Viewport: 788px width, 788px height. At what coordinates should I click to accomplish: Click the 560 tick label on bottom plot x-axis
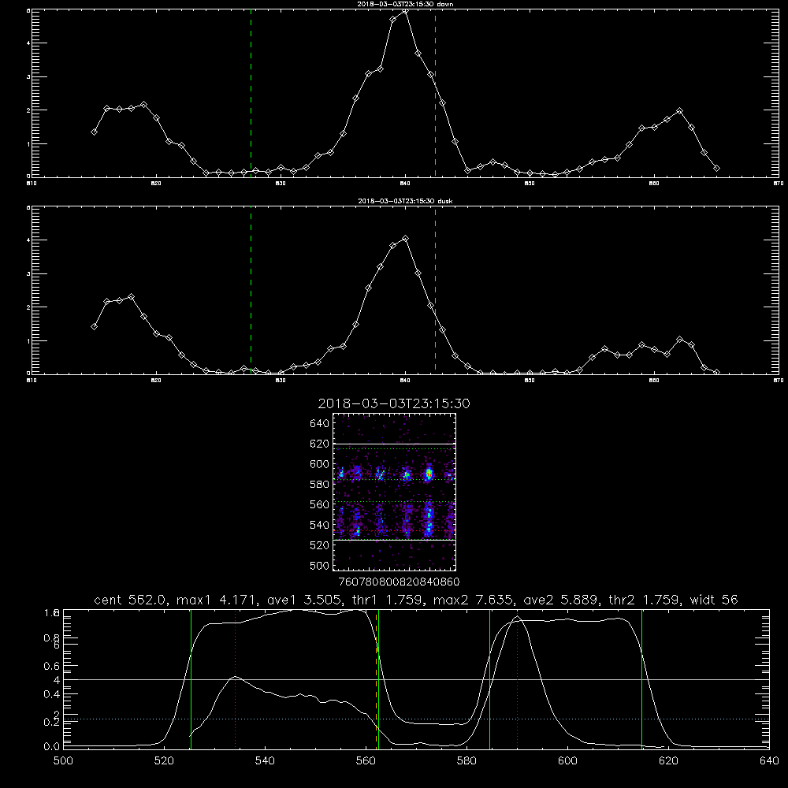366,761
